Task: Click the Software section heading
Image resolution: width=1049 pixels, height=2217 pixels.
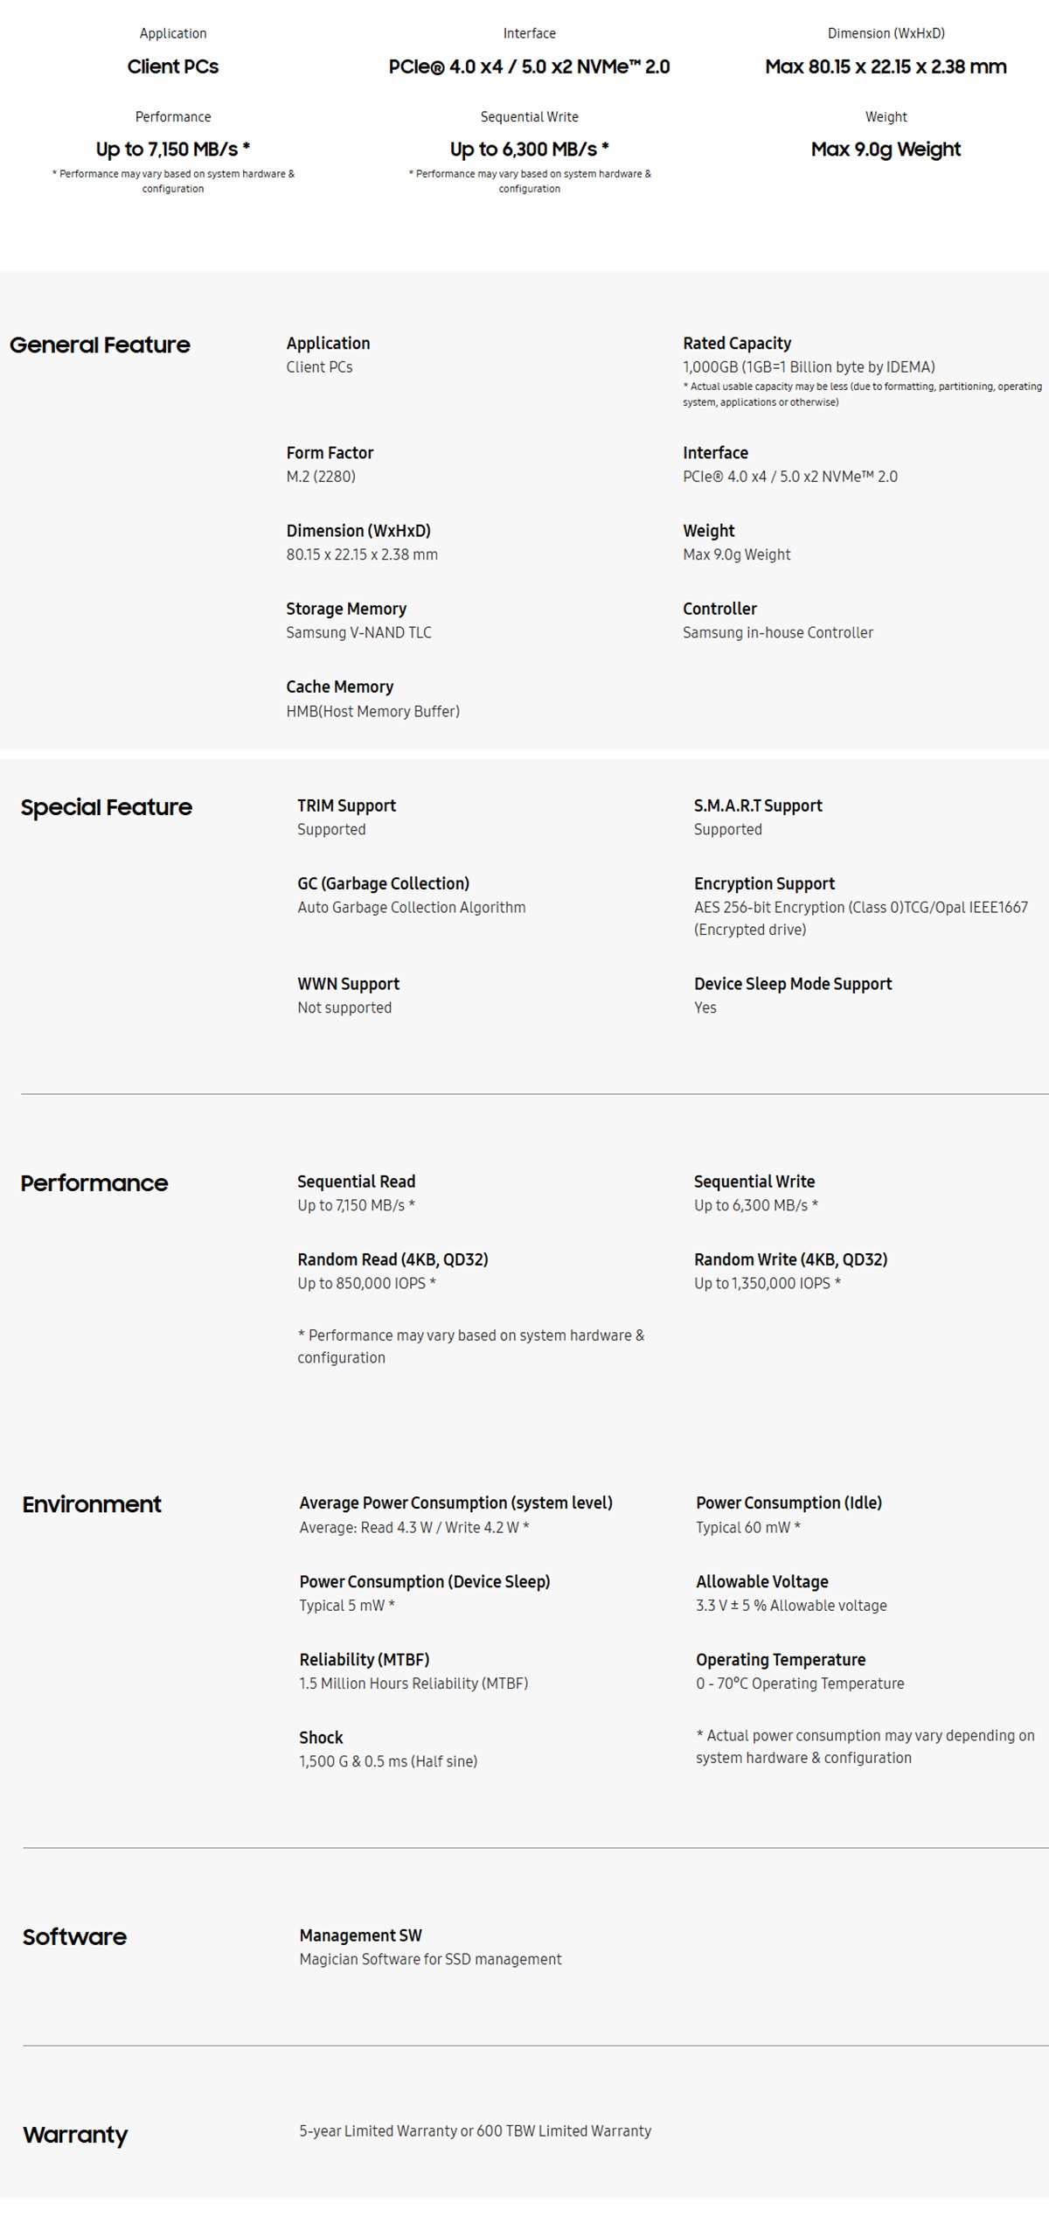Action: (x=74, y=1937)
